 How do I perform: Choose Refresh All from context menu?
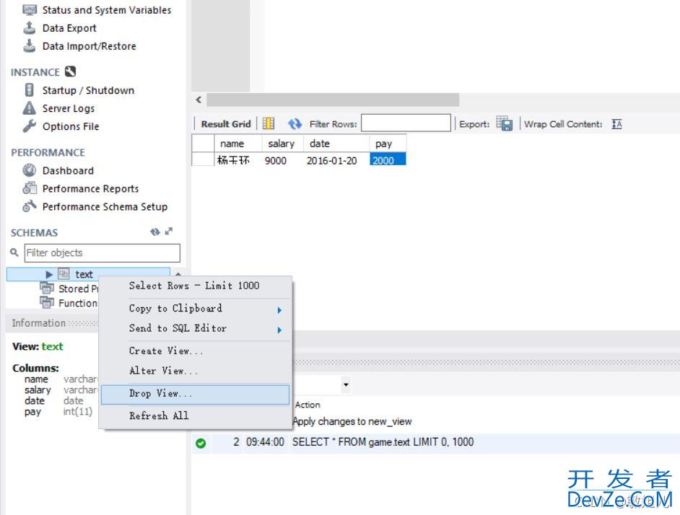pos(196,415)
